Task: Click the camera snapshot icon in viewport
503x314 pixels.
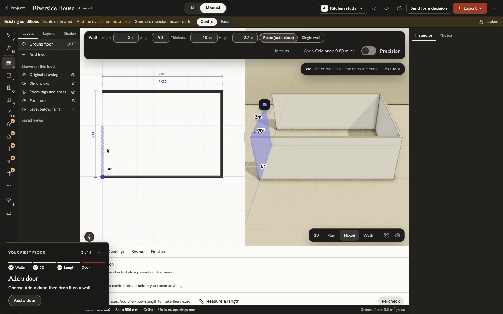Action: (398, 235)
